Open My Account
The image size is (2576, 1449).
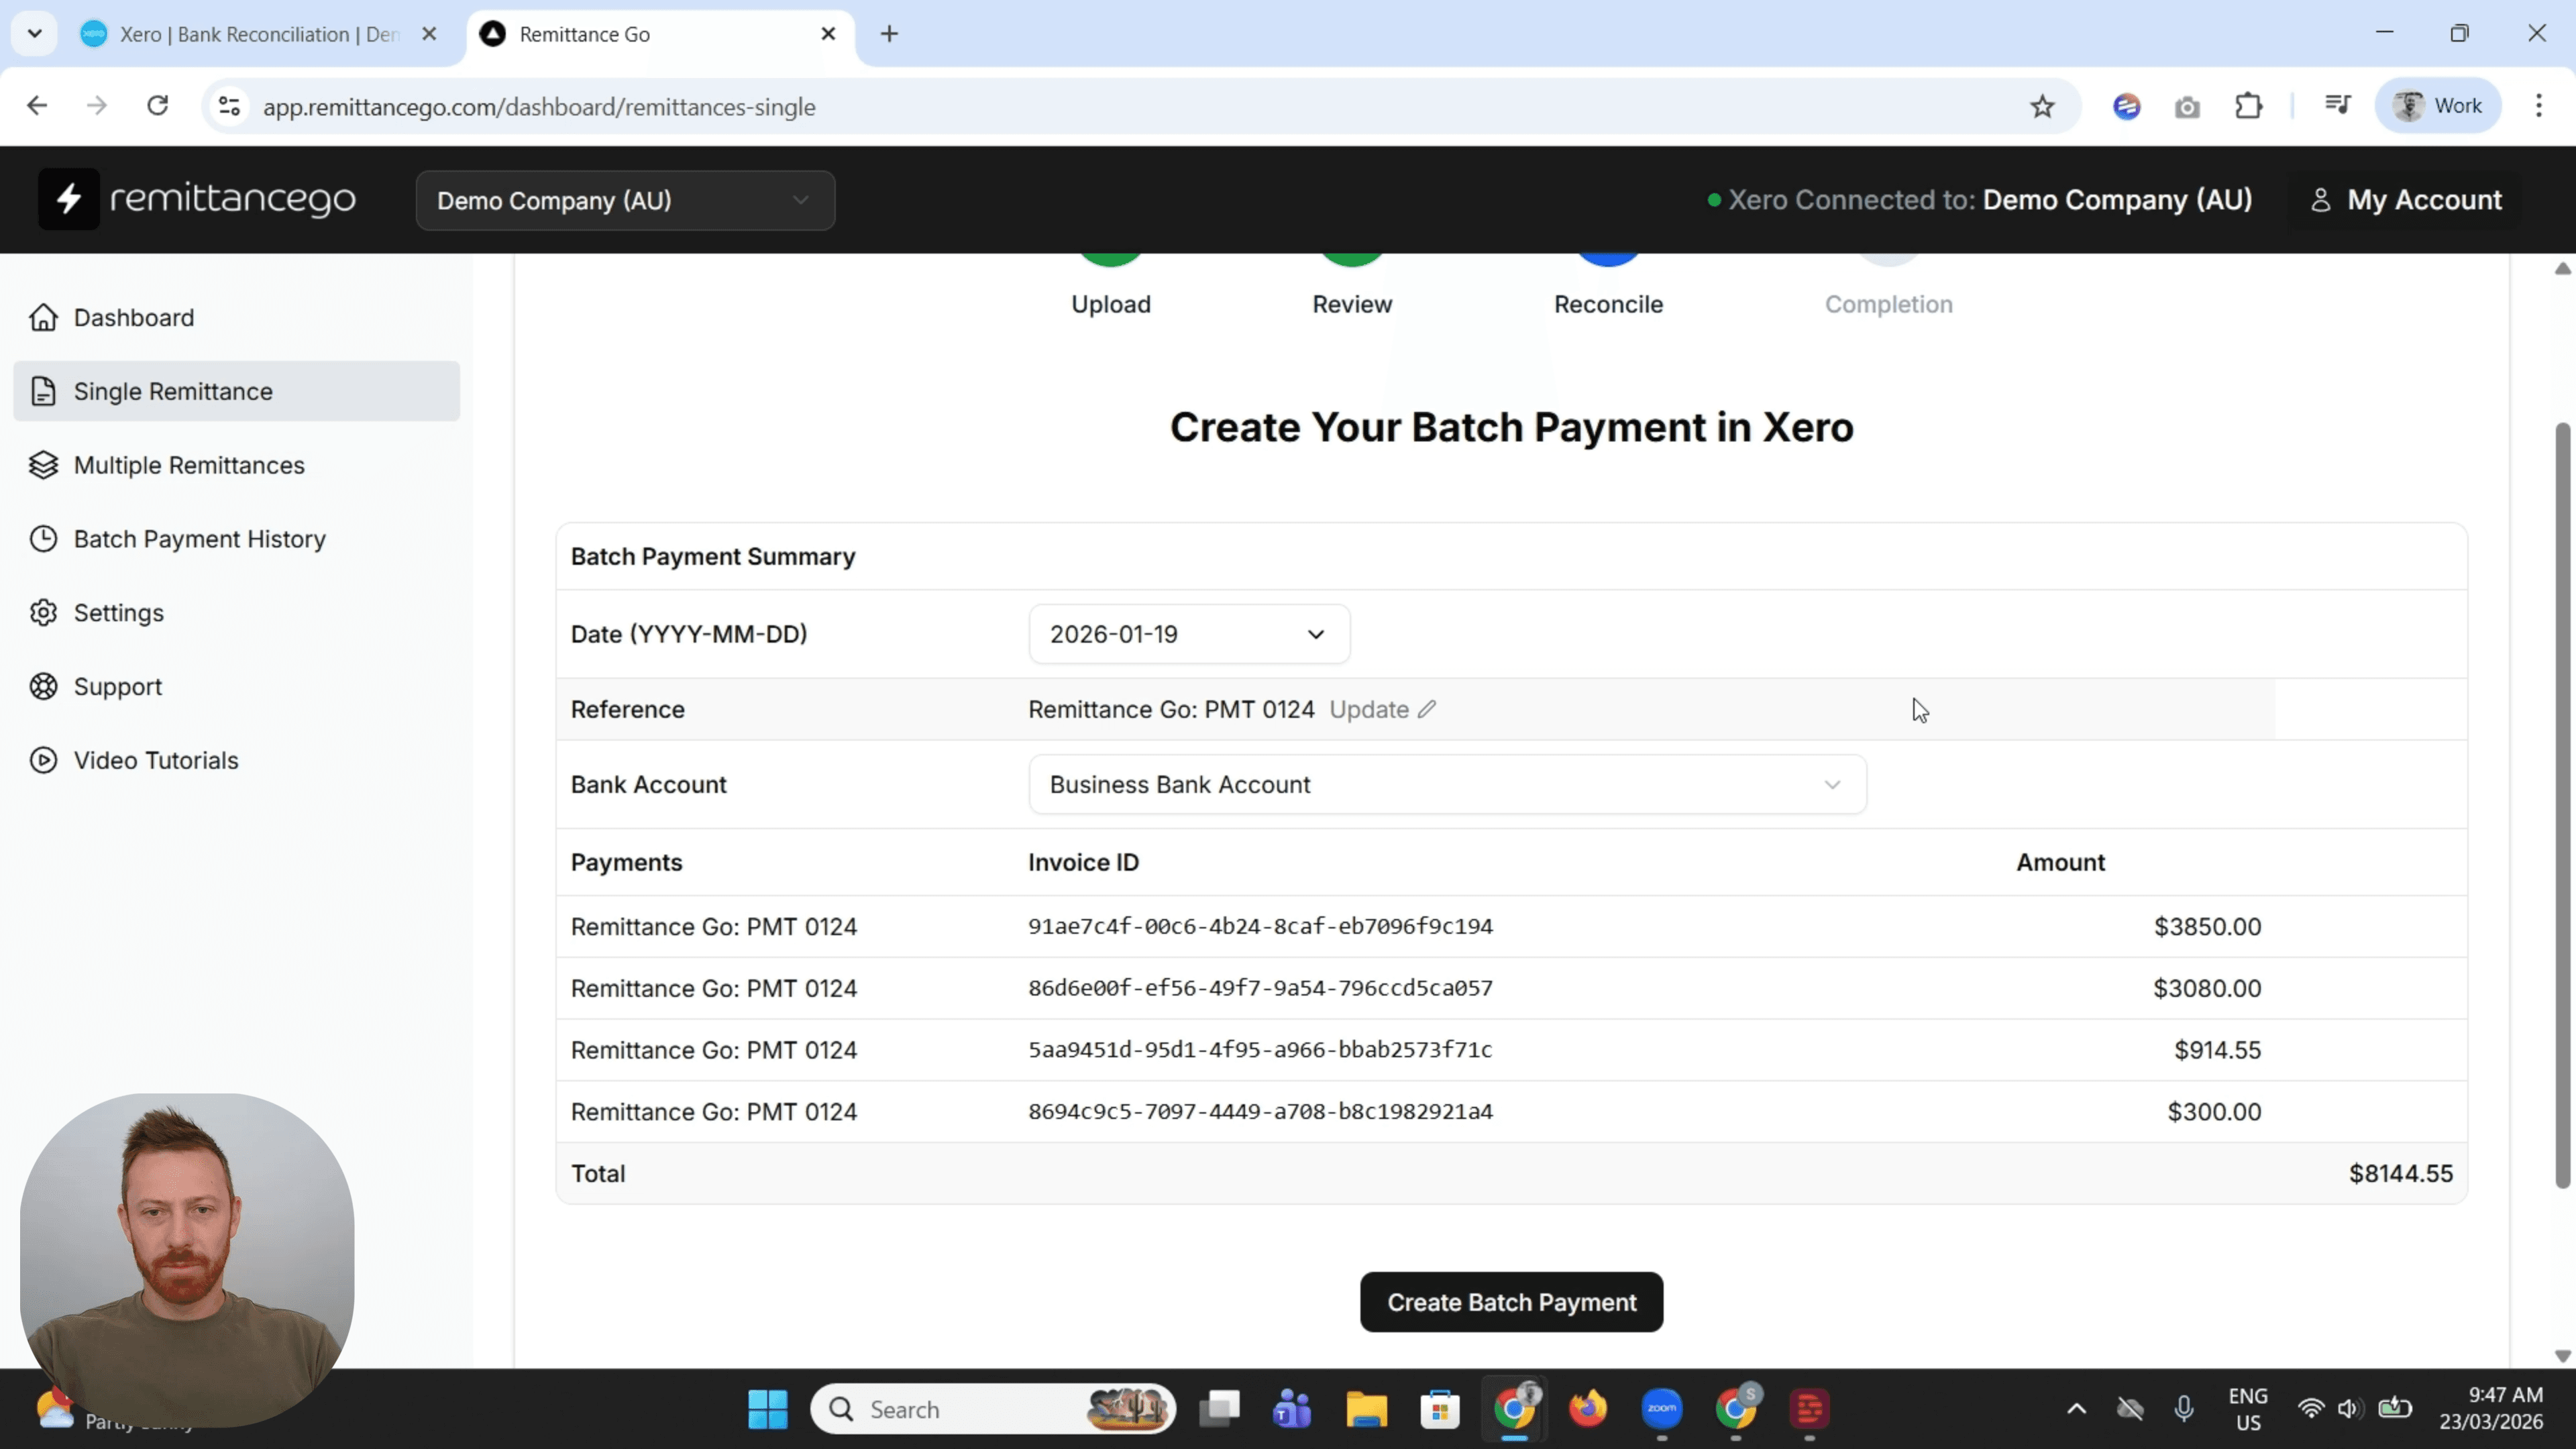[x=2407, y=200]
